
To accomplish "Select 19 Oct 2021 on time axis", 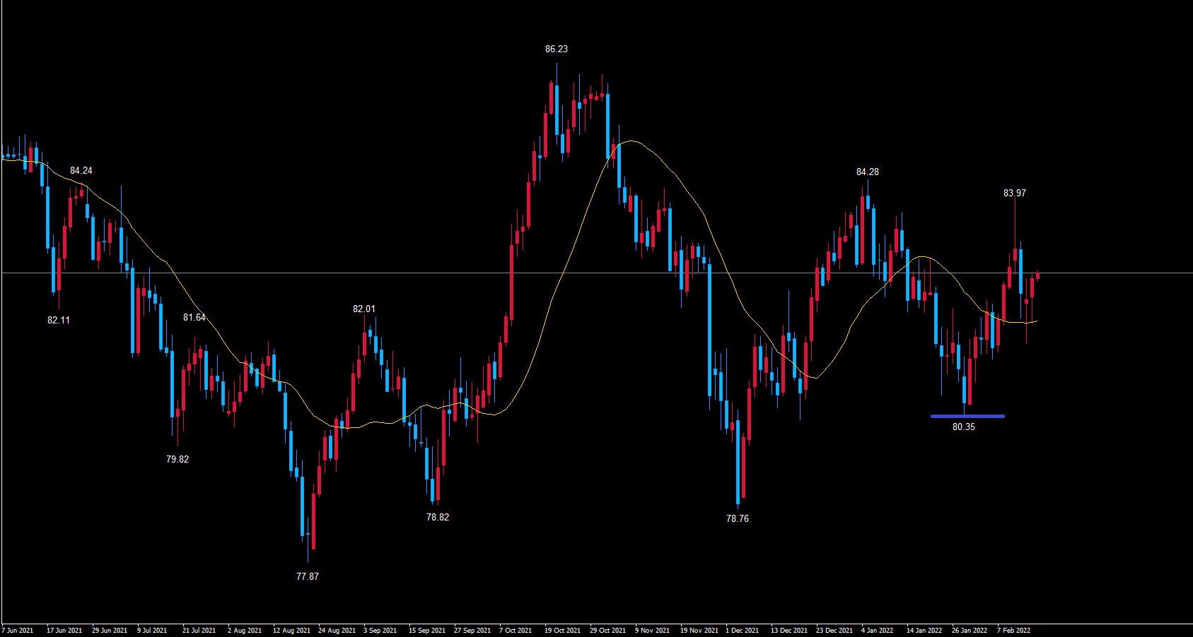I will [562, 630].
